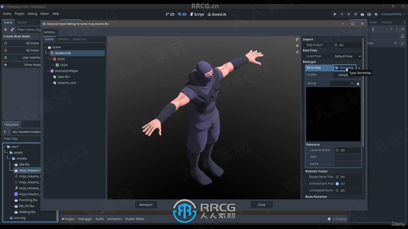Open the Compatibility renderer dropdown
The image size is (408, 229).
click(x=393, y=14)
